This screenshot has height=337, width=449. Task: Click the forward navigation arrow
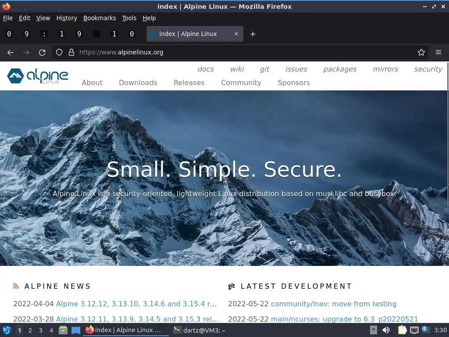(26, 53)
